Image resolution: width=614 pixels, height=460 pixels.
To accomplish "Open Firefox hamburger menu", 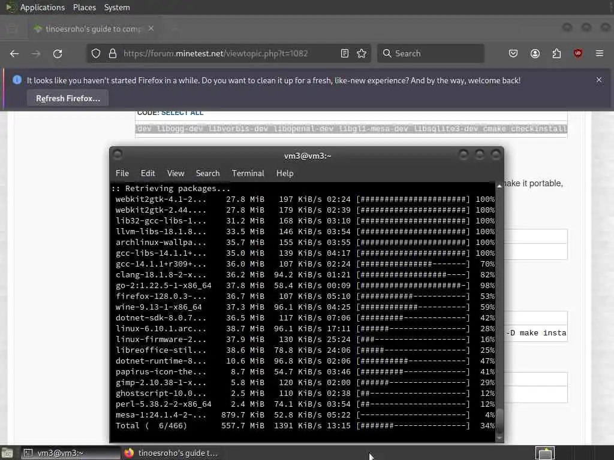I will click(x=600, y=53).
